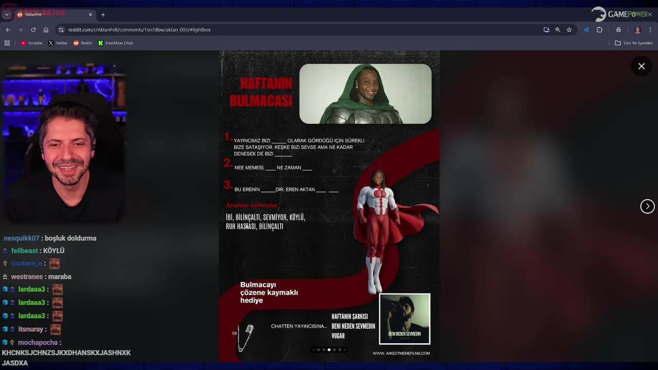Open the zoom level control
The height and width of the screenshot is (370, 658).
point(558,30)
